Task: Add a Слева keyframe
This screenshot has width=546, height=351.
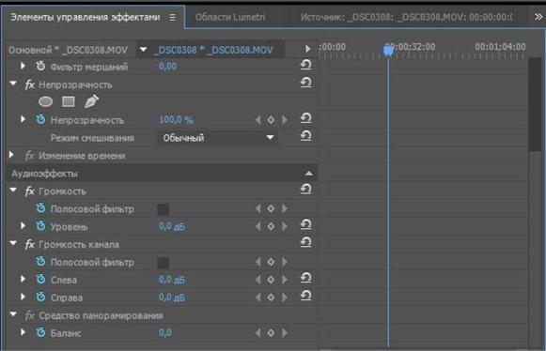Action: [x=271, y=280]
